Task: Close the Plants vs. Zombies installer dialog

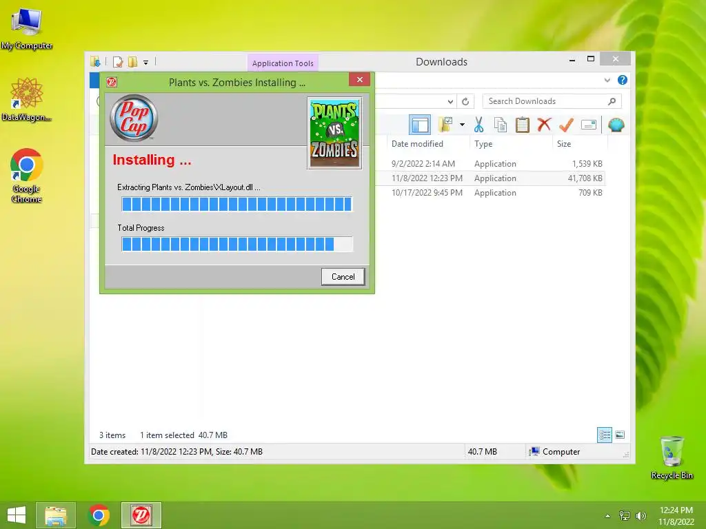Action: [x=359, y=80]
